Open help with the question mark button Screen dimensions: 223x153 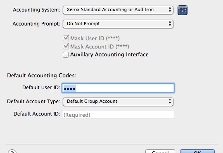12,151
